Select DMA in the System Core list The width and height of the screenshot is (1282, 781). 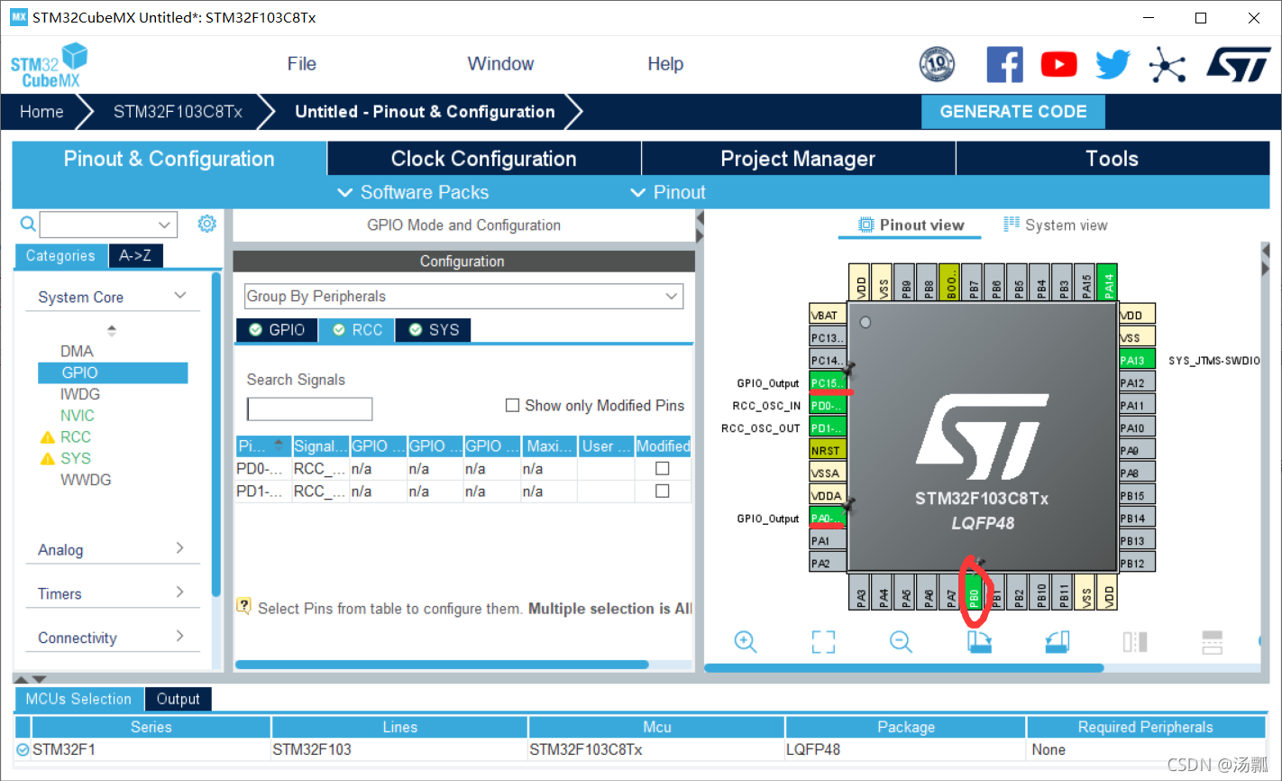coord(77,351)
